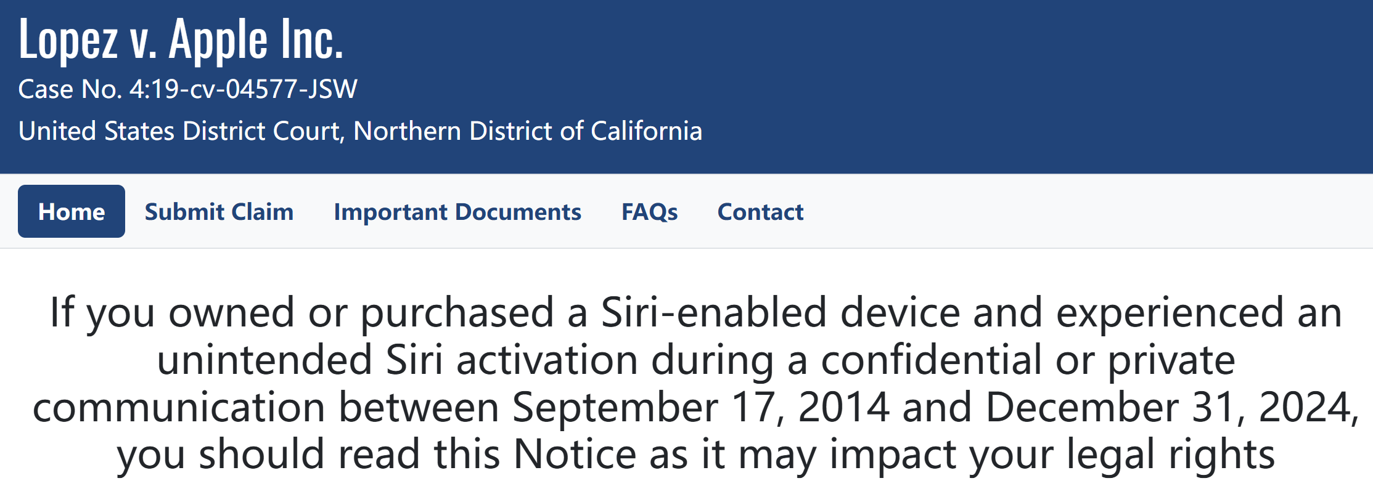This screenshot has width=1373, height=502.
Task: Click the "confidential or private" phrase
Action: click(1028, 360)
